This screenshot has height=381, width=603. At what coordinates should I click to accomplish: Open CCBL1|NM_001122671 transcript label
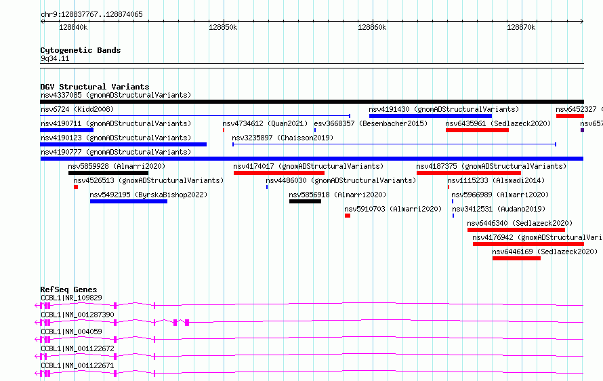click(x=78, y=365)
